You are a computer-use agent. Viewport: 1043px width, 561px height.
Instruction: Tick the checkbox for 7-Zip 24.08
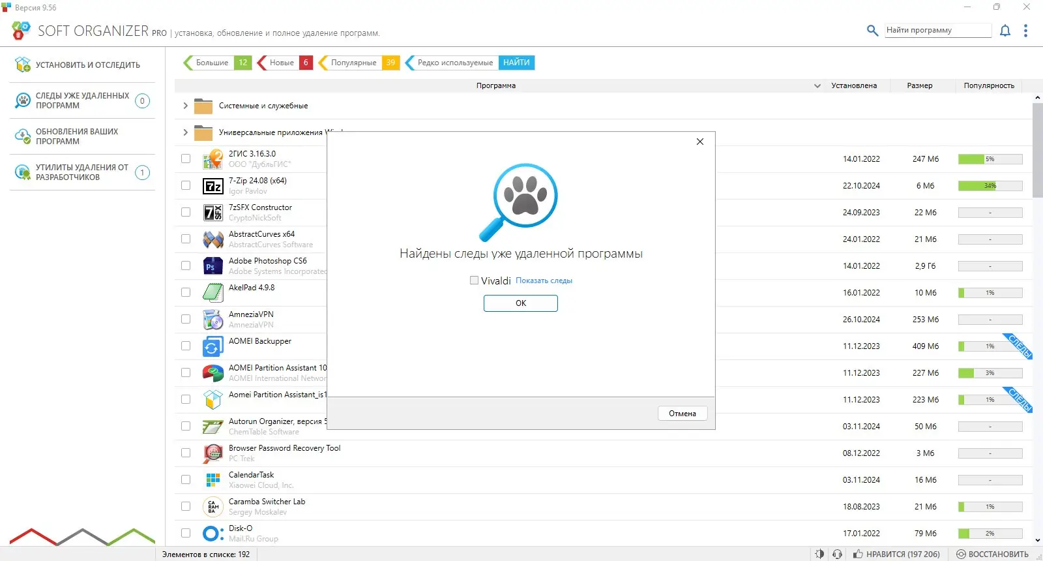(186, 185)
